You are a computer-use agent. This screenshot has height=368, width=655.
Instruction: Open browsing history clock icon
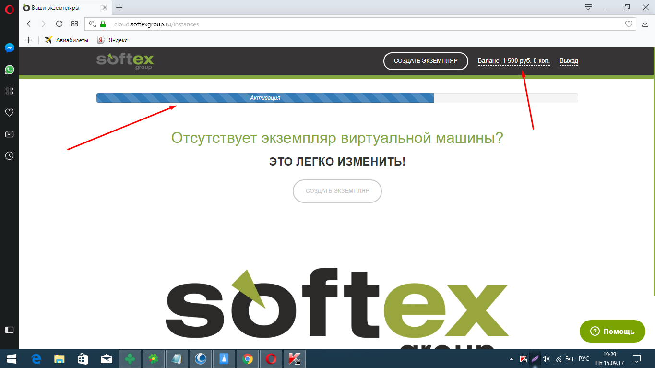pyautogui.click(x=9, y=156)
